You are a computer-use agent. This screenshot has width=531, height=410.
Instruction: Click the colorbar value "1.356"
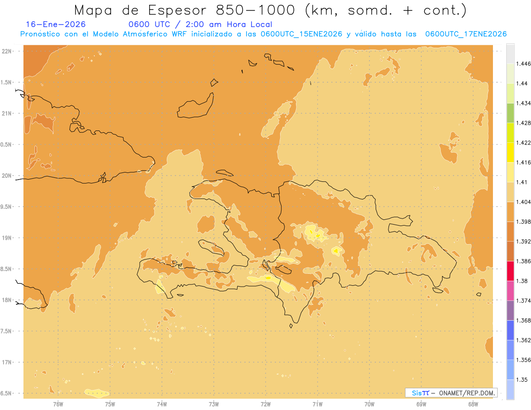coord(524,360)
